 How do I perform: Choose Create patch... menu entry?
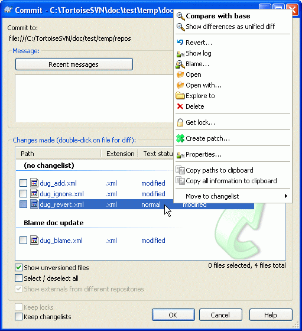click(233, 138)
